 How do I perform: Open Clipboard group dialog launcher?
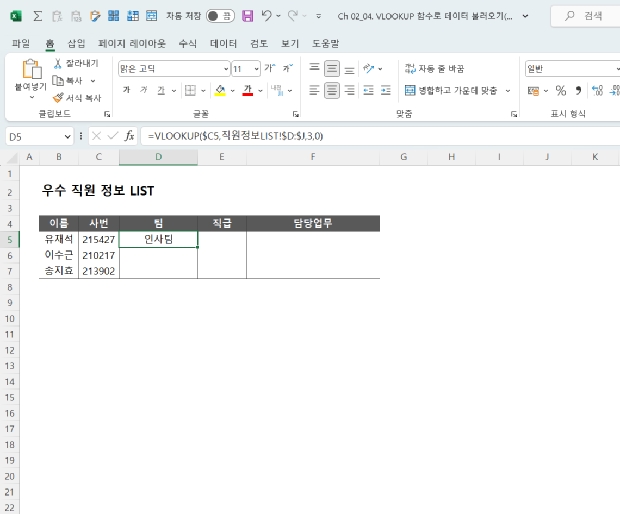click(107, 114)
